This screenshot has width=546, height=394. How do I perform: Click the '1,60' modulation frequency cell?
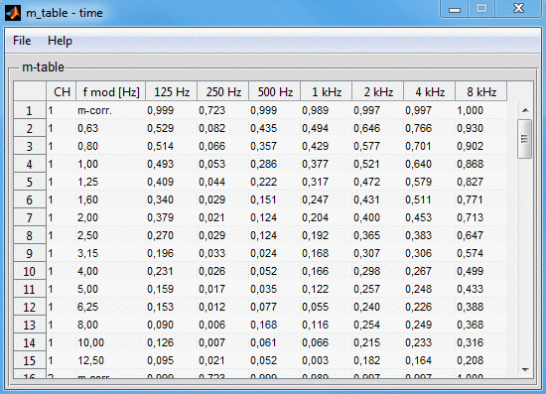point(111,199)
